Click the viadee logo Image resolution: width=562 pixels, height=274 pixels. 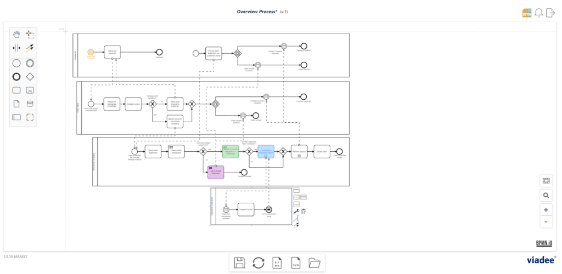click(x=542, y=260)
